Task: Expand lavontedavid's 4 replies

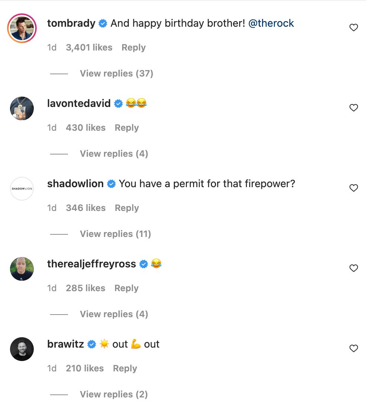Action: pos(114,154)
